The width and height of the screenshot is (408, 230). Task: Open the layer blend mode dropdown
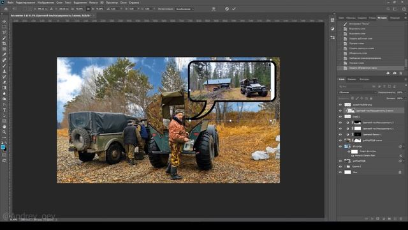pos(357,92)
